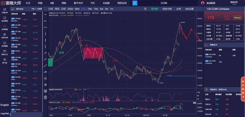Open the AI选股 navigation item
The image size is (245, 117).
tap(106, 3)
